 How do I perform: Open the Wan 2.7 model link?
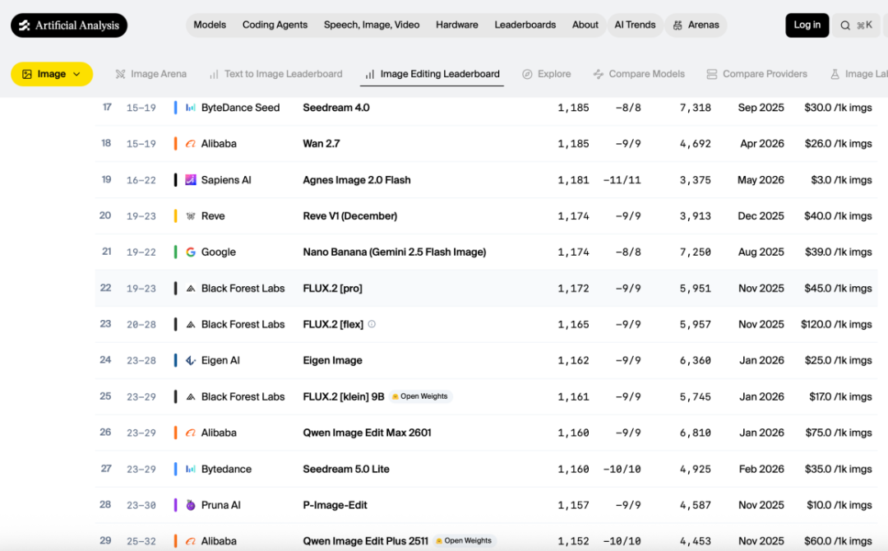(321, 144)
